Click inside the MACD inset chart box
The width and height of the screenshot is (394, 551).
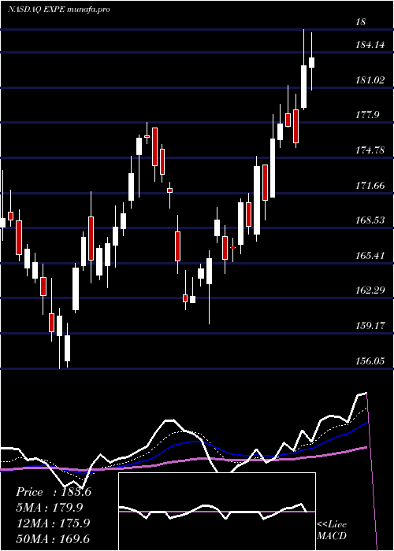(x=217, y=512)
